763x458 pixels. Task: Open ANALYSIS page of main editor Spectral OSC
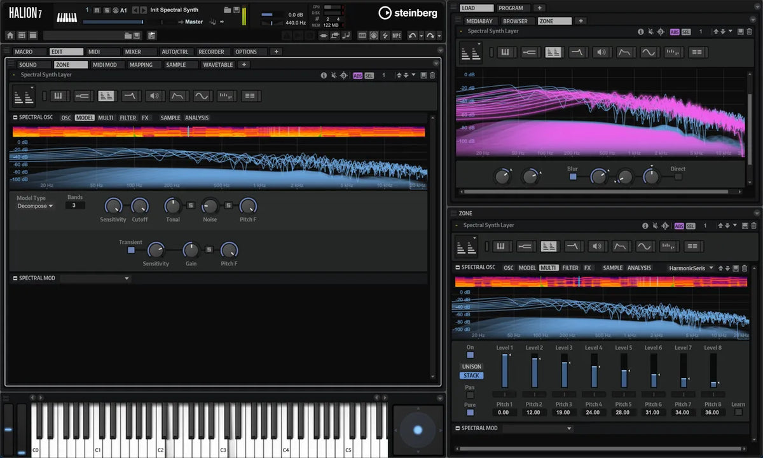click(196, 118)
